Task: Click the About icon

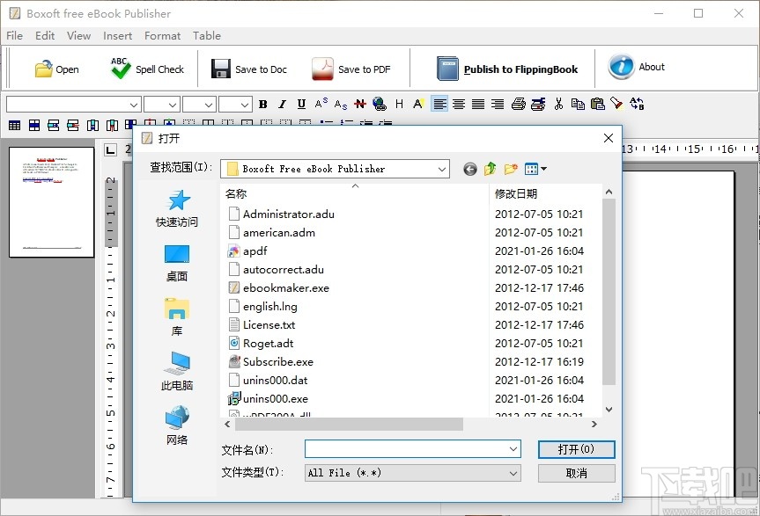Action: click(x=622, y=67)
